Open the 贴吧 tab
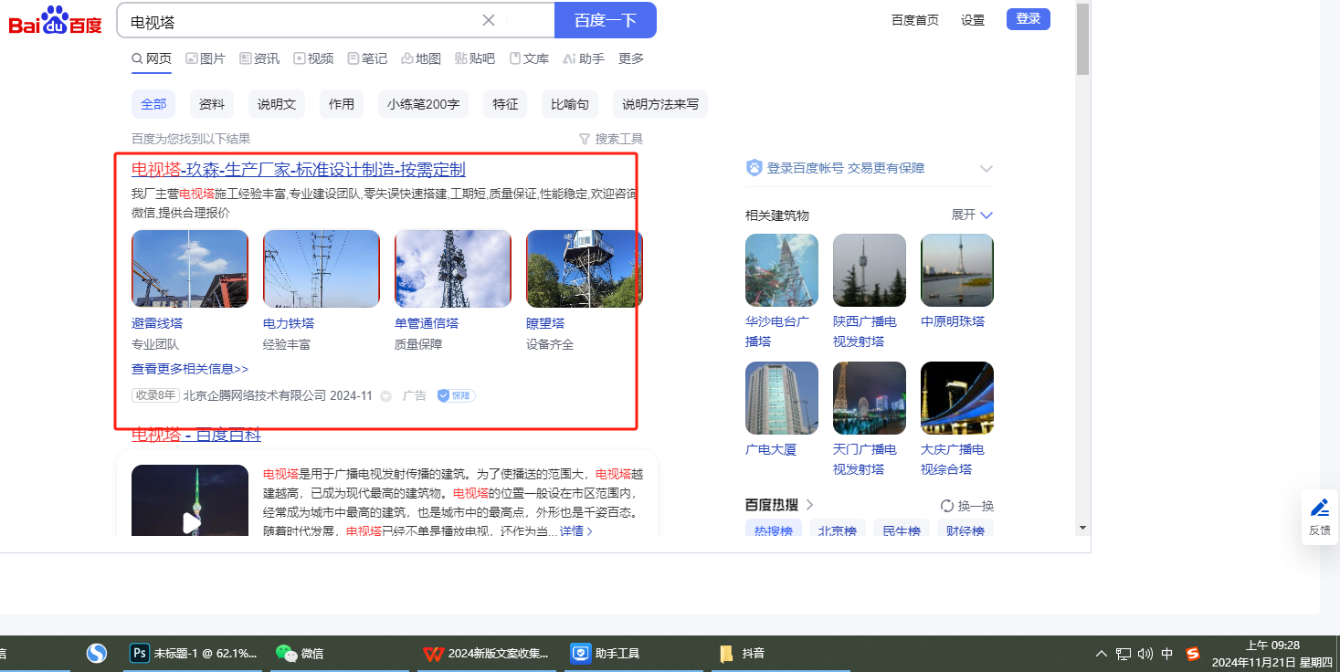Viewport: 1340px width, 672px height. (475, 58)
